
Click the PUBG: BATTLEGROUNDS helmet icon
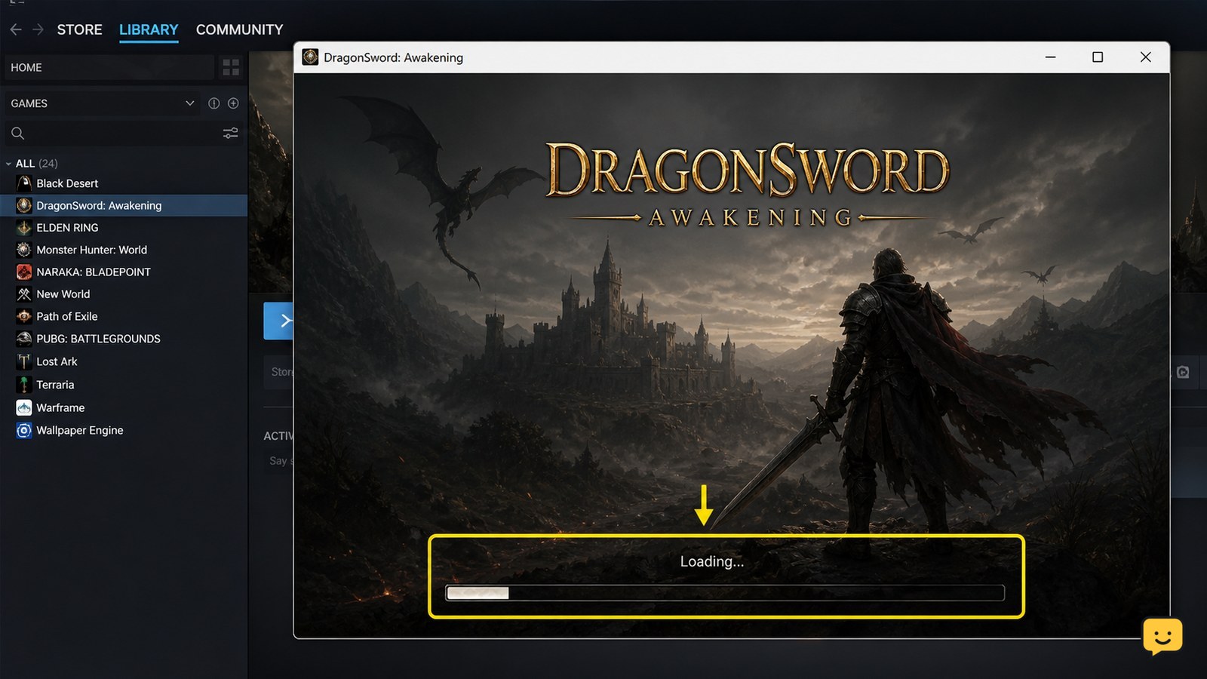24,339
